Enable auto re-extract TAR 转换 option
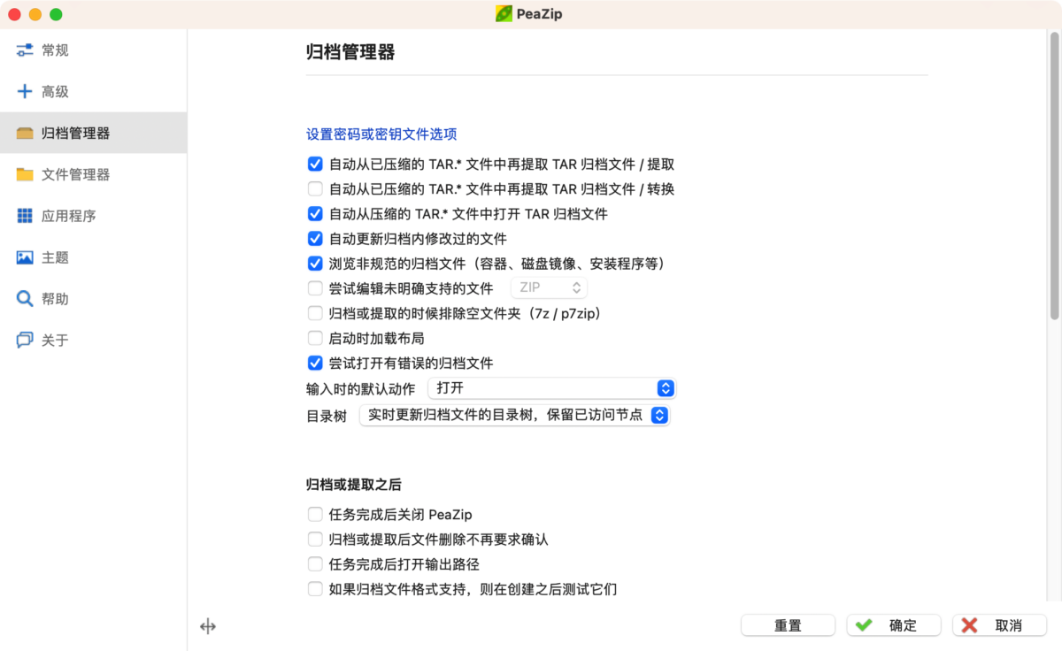The height and width of the screenshot is (651, 1062). (315, 188)
